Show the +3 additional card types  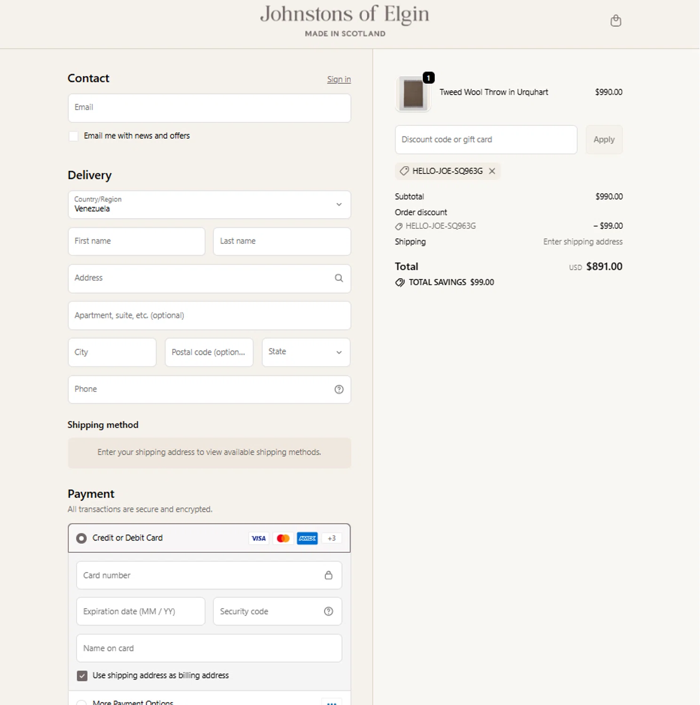click(332, 539)
